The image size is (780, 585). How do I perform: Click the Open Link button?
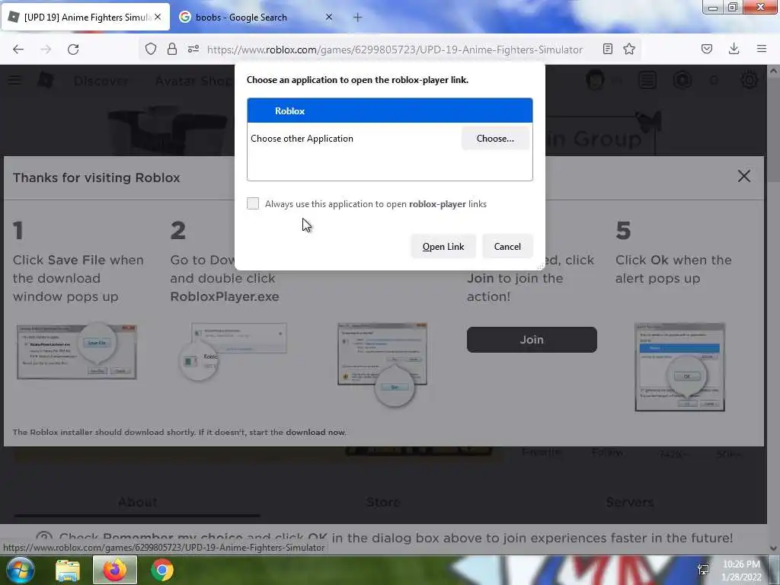[x=443, y=246]
